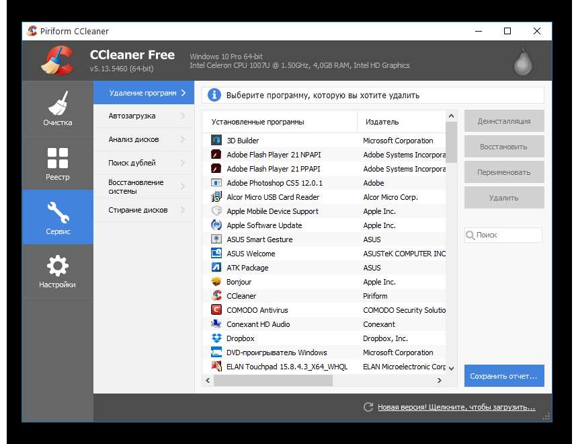Viewport: 574px width, 444px height.
Task: Open the Анализ дисков tab
Action: (x=144, y=139)
